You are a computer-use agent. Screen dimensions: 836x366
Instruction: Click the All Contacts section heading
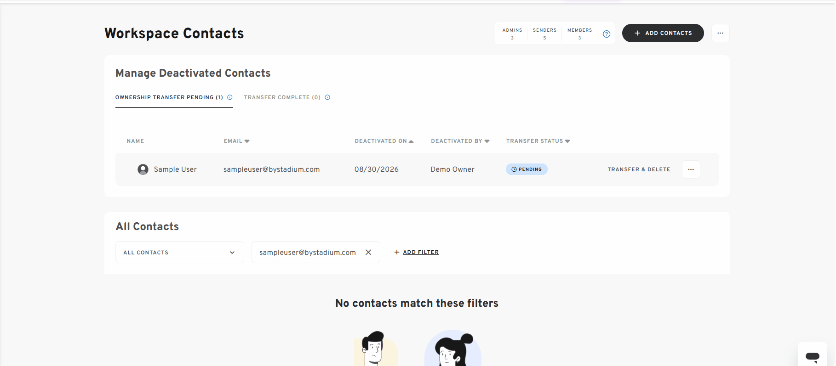(x=147, y=226)
